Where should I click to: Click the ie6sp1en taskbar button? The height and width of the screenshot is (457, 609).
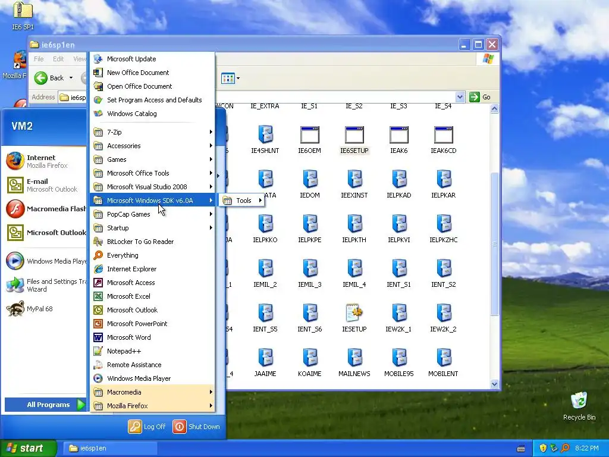tap(110, 449)
